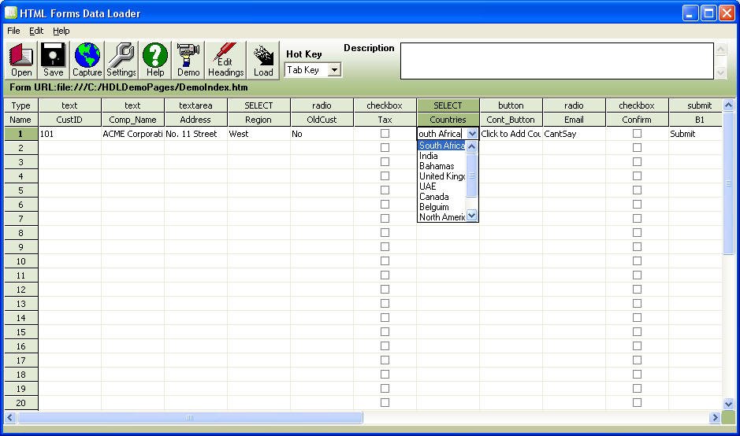Click the CustID column header
The image size is (740, 436).
pyautogui.click(x=69, y=120)
